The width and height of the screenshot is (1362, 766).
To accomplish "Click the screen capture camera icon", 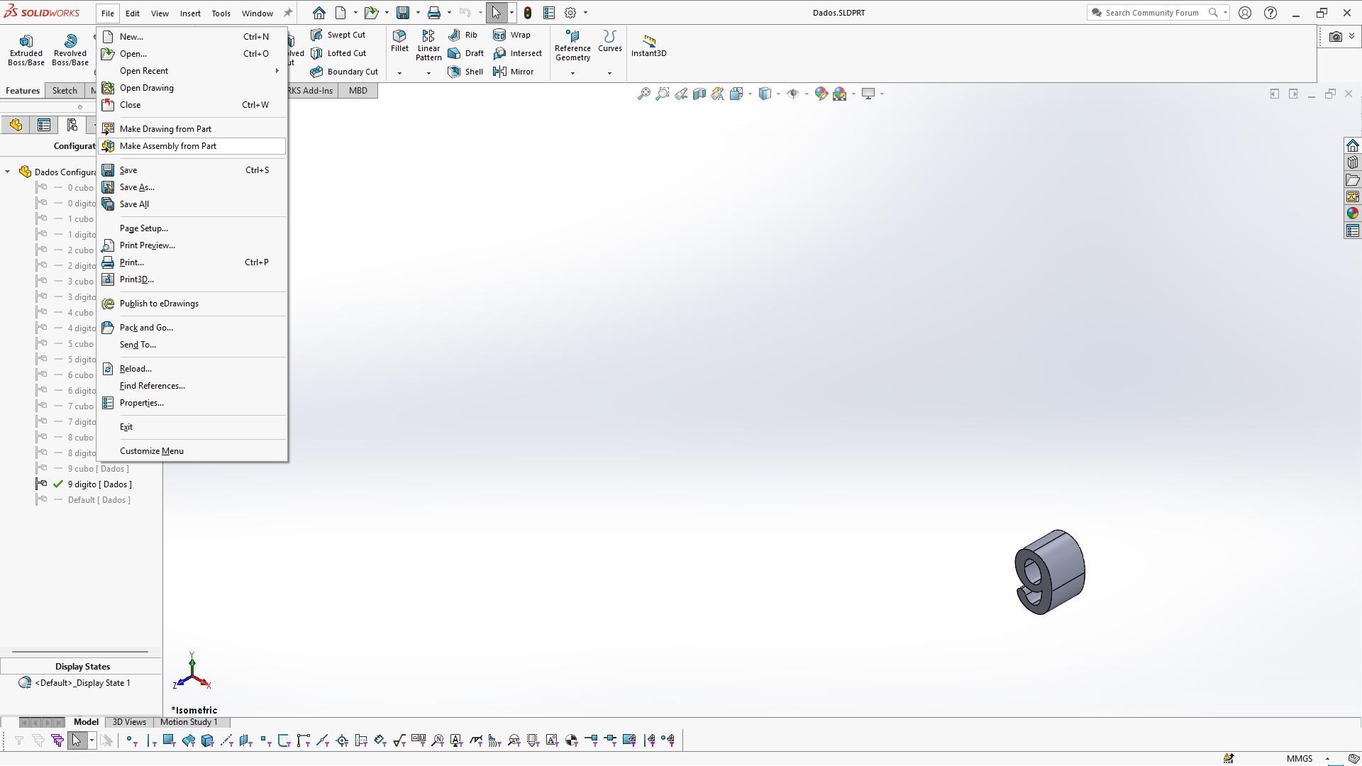I will (x=1336, y=37).
